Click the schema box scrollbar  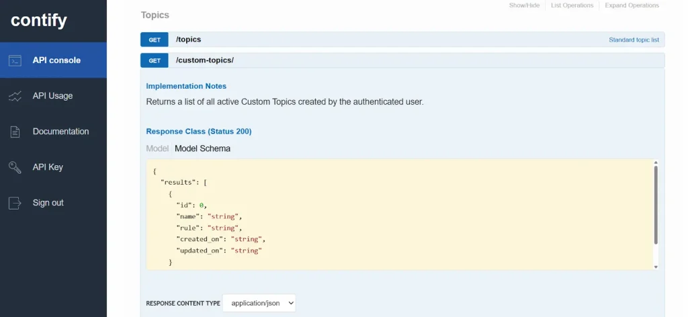tap(656, 205)
